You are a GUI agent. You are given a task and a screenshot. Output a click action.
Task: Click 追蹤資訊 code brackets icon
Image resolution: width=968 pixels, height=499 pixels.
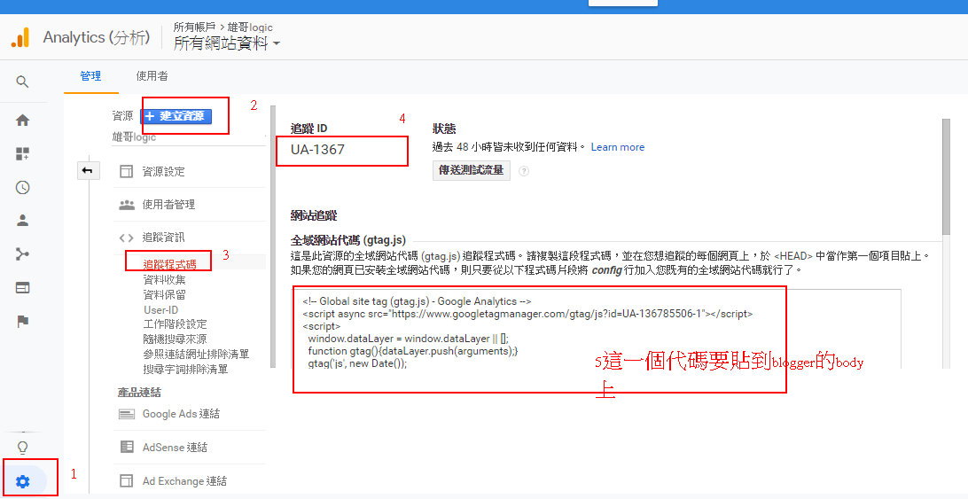click(127, 238)
